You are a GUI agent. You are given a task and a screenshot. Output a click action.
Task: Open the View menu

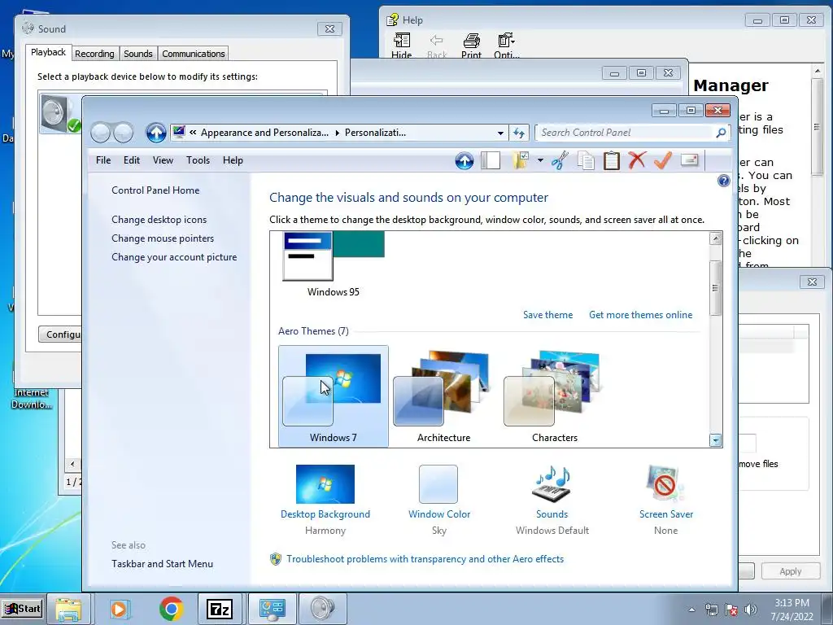(163, 160)
